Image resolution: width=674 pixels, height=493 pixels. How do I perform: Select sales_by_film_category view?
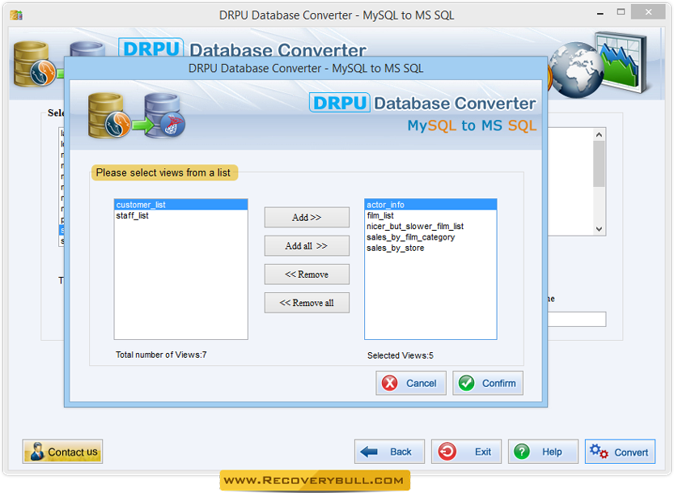pos(430,237)
